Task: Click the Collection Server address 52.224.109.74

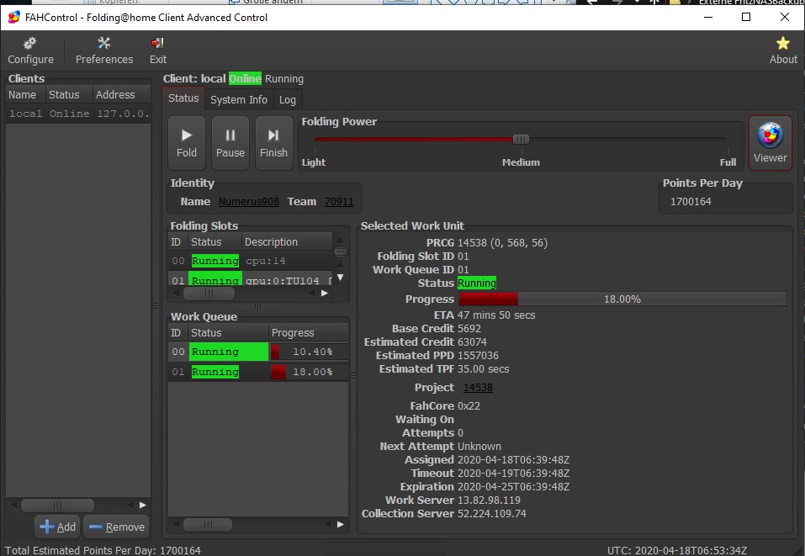Action: coord(492,513)
